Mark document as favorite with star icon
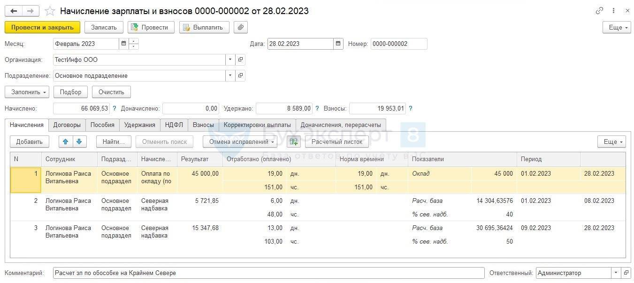 [49, 11]
